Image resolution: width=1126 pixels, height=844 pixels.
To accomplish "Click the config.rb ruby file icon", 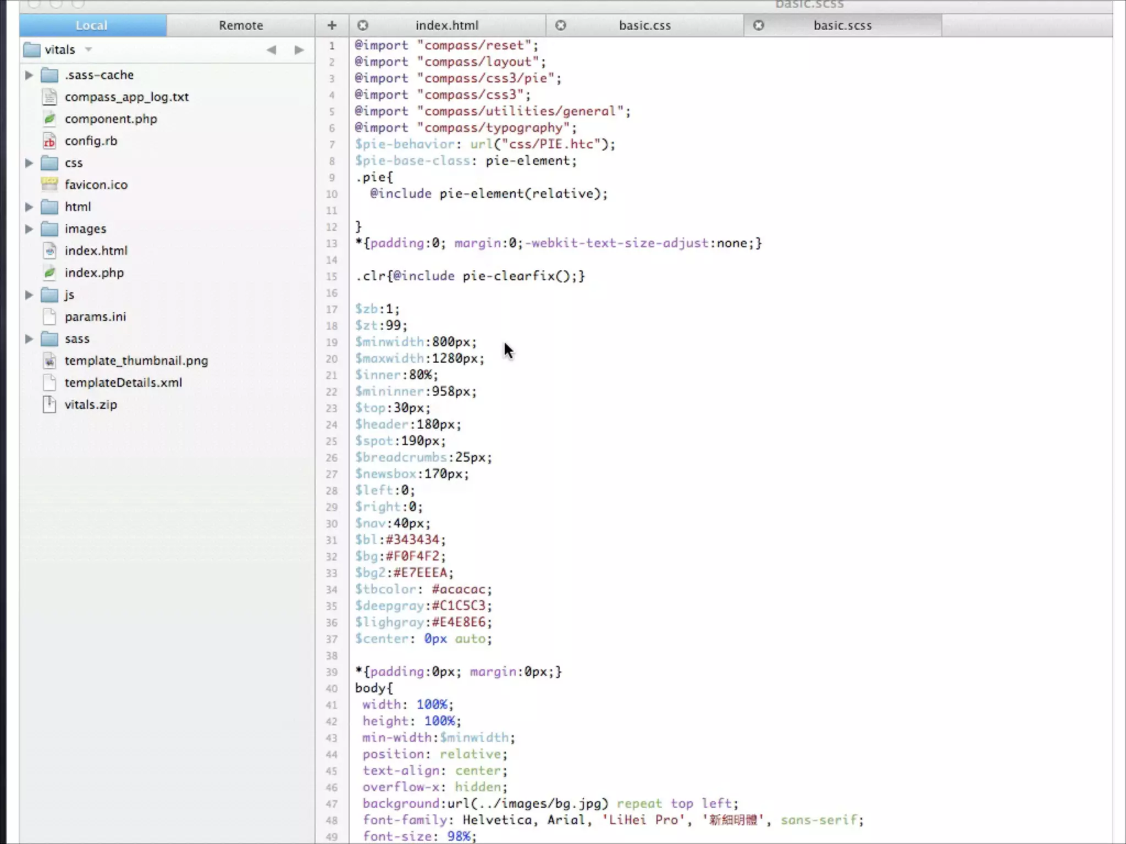I will tap(49, 141).
